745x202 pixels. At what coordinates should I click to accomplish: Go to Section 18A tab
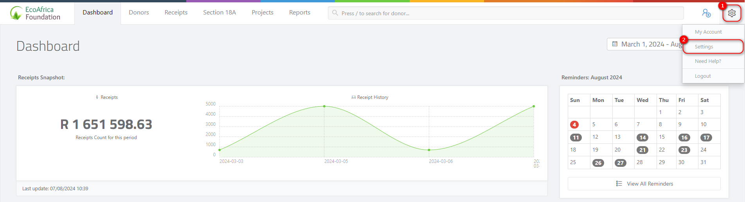[x=220, y=13]
